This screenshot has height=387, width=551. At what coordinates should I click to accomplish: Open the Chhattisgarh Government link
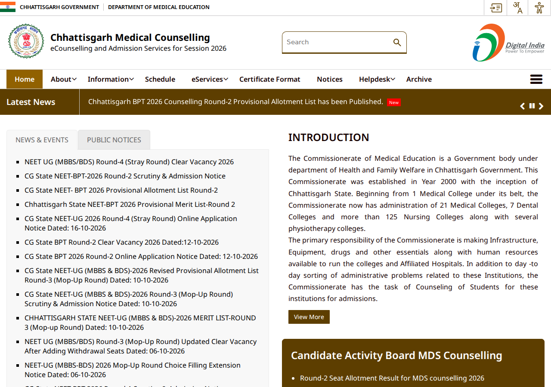[59, 7]
